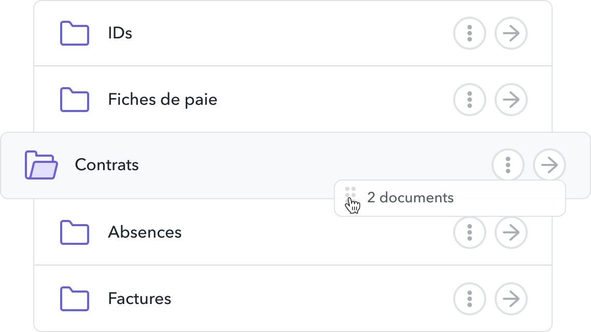
Task: Open Factures with its arrow button
Action: (x=511, y=299)
